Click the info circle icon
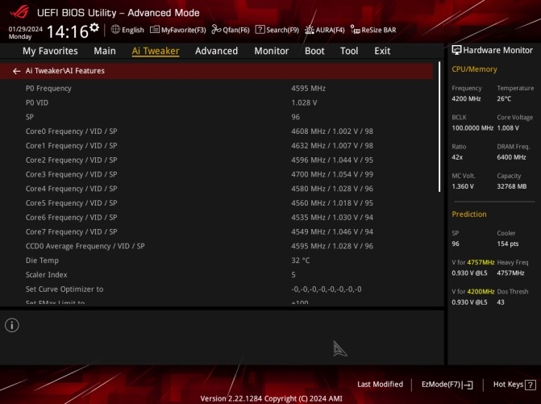 tap(12, 325)
